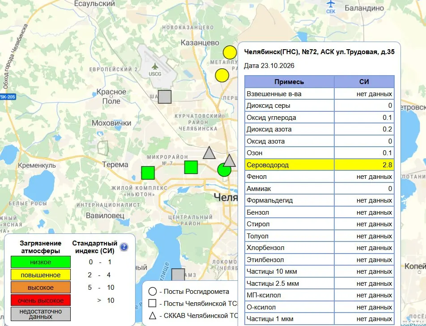
Task: Click the 'Вавиловец' map label
Action: tap(105, 216)
